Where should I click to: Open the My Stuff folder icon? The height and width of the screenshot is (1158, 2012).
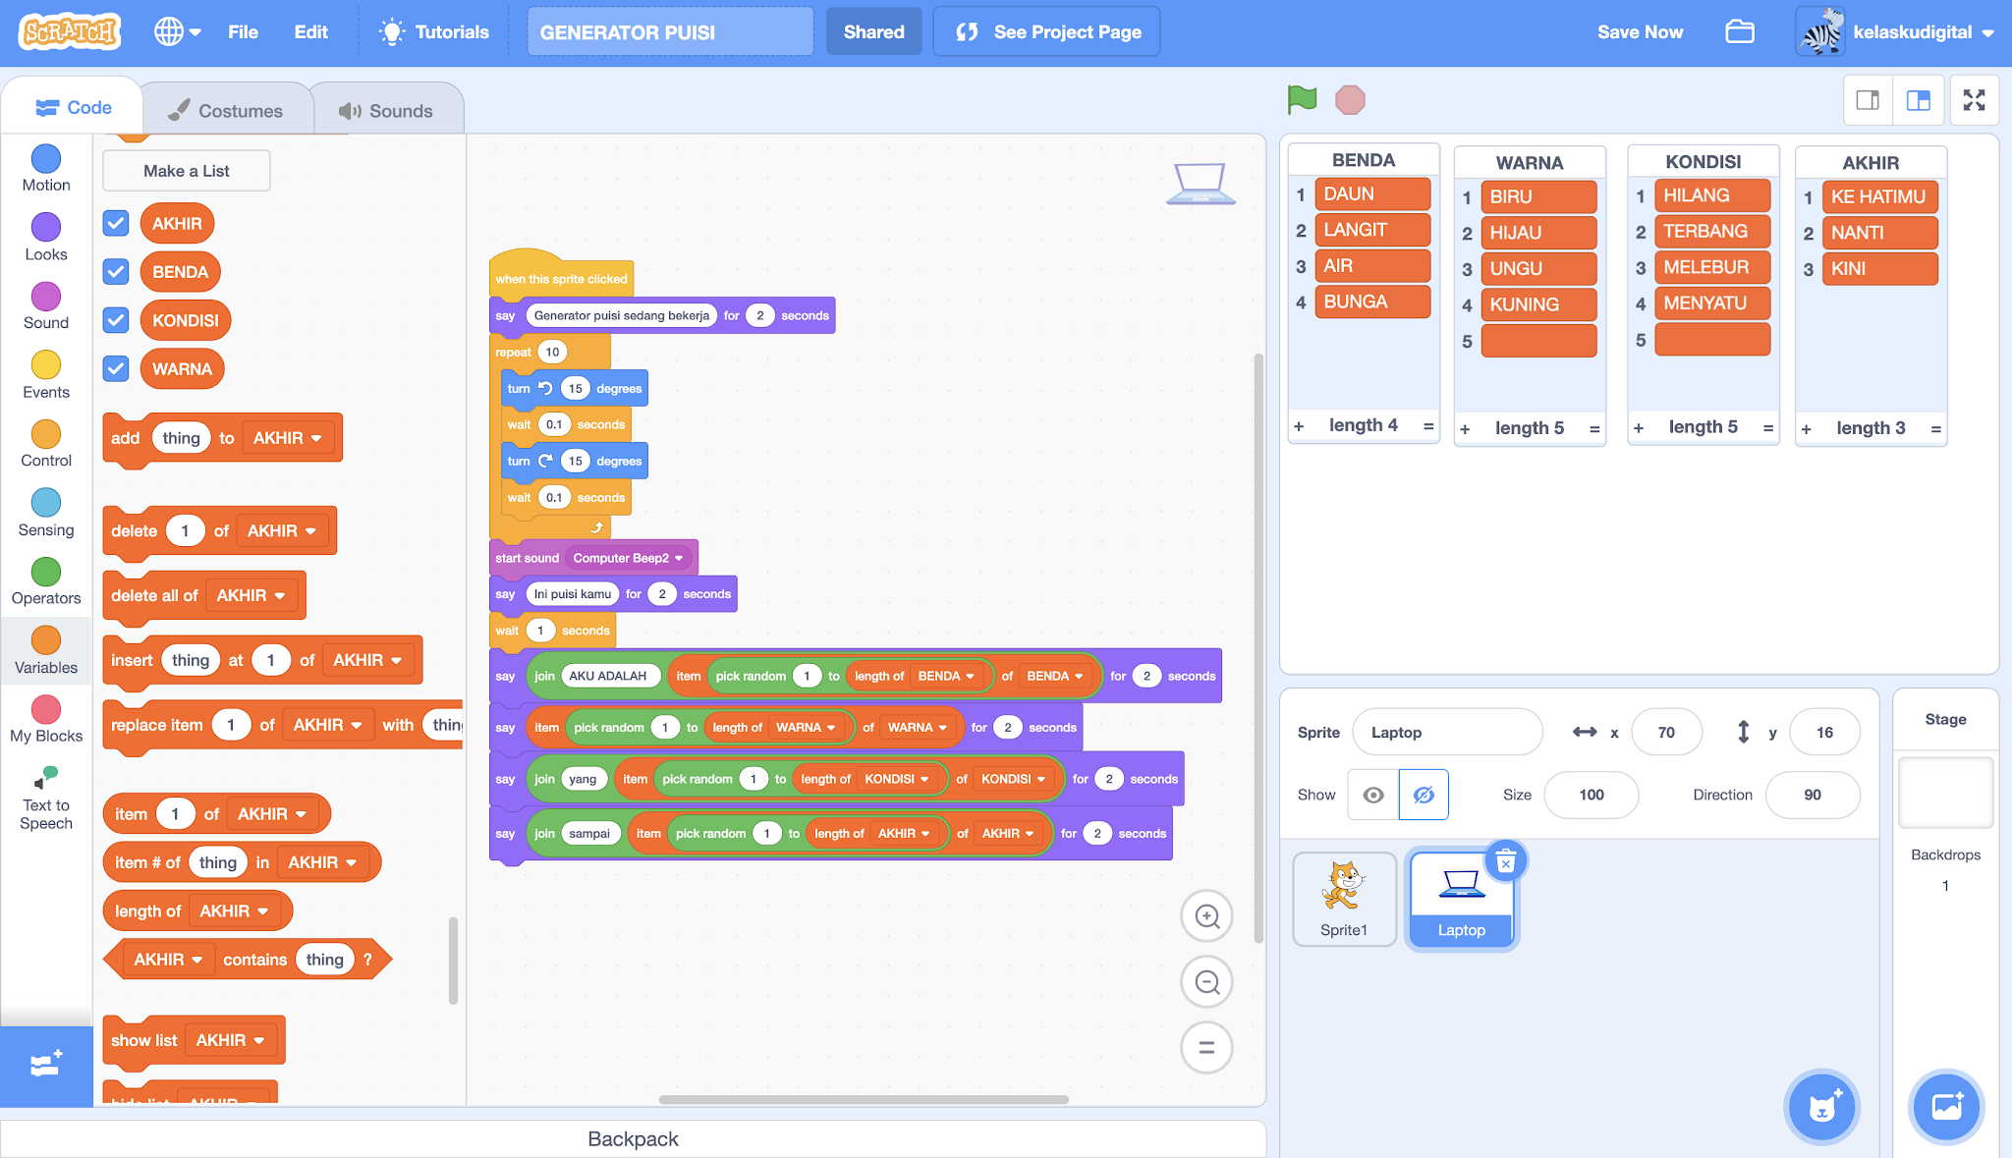coord(1739,31)
